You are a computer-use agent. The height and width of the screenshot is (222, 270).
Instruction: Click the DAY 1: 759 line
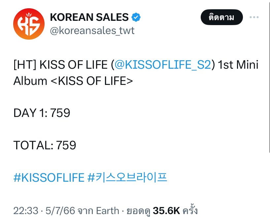pyautogui.click(x=42, y=113)
